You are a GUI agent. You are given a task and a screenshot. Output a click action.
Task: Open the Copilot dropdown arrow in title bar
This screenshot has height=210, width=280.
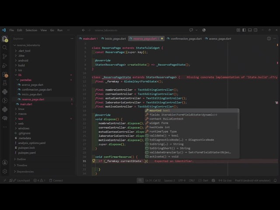pyautogui.click(x=196, y=30)
